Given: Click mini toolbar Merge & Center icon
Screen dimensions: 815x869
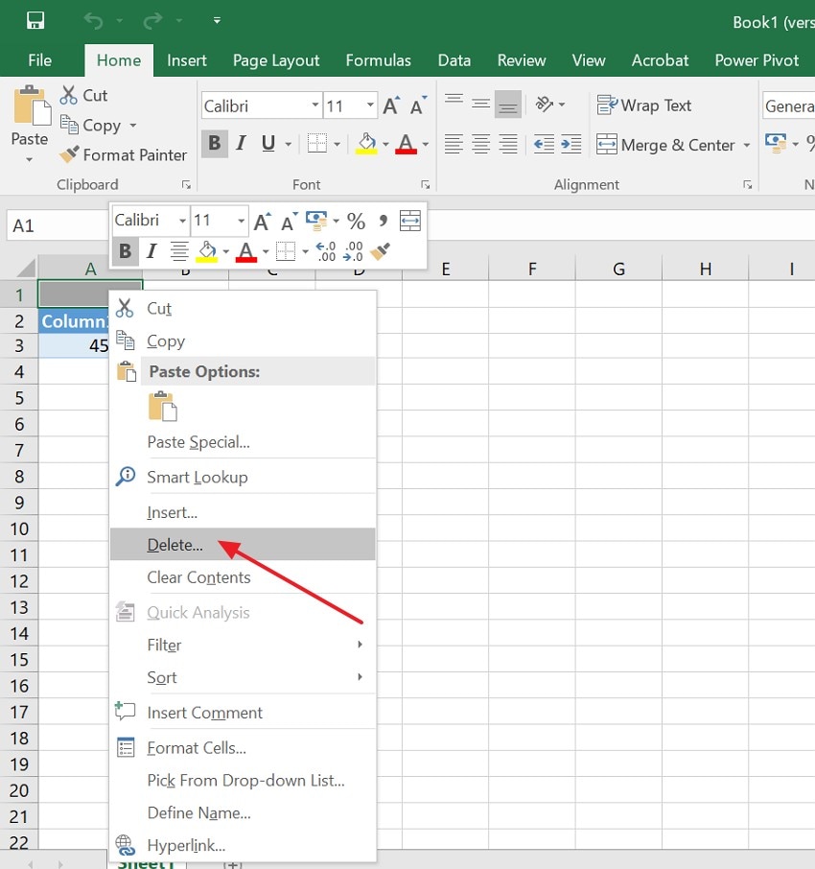Looking at the screenshot, I should click(410, 221).
